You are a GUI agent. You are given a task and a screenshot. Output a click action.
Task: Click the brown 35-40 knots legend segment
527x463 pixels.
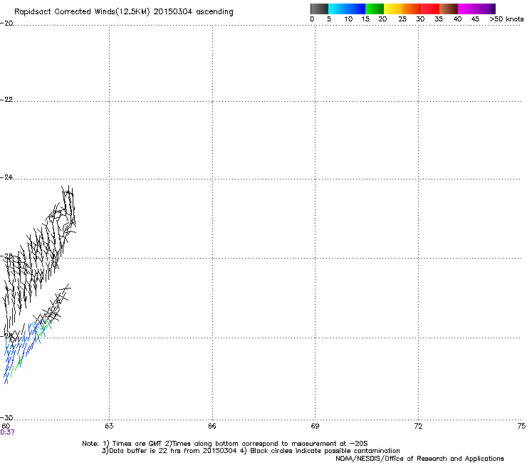pos(449,9)
